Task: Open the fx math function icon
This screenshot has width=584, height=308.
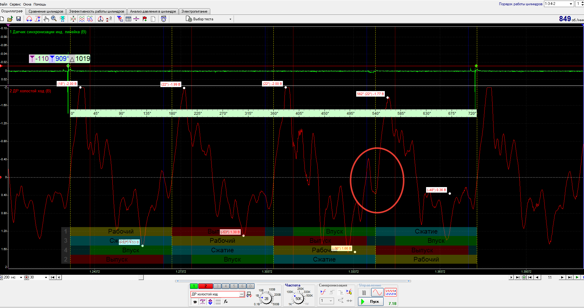Action: [x=226, y=302]
